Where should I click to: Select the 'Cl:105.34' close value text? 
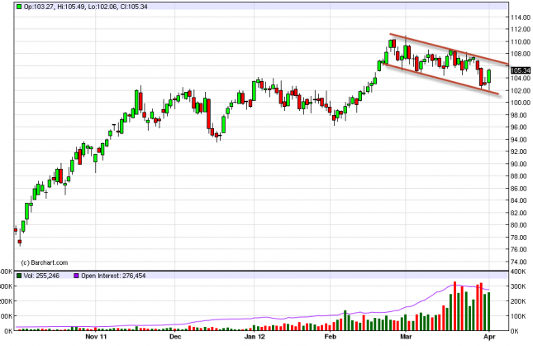[134, 7]
